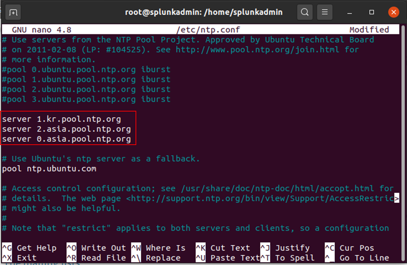407x265 pixels.
Task: Click the nano title 'GNU nano 4.8'
Action: 42,30
